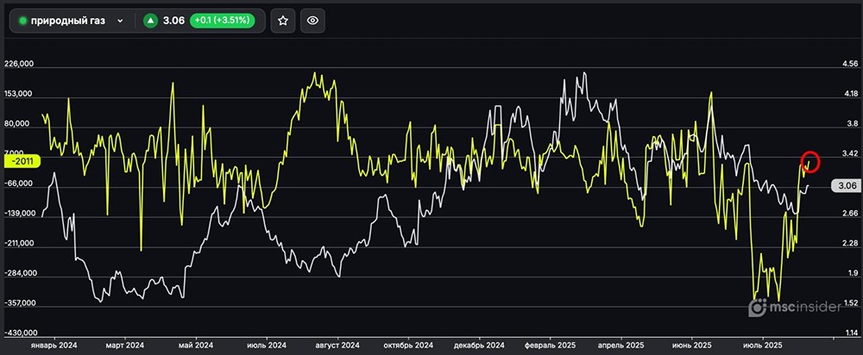This screenshot has height=355, width=863.
Task: Click the июль 2024 time-axis label
Action: click(x=268, y=346)
